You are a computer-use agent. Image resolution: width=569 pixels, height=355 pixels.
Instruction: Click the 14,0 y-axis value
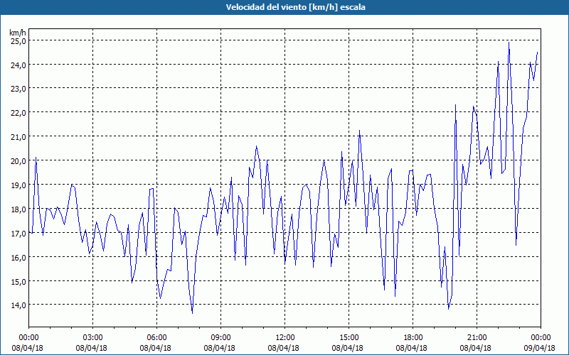click(x=18, y=305)
